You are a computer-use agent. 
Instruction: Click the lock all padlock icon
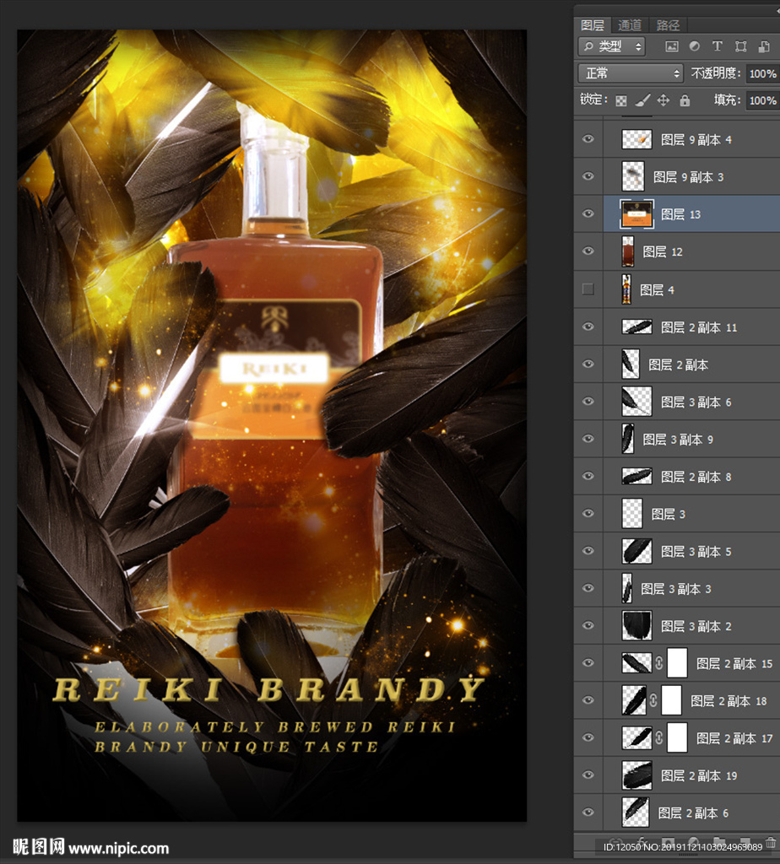(x=685, y=100)
